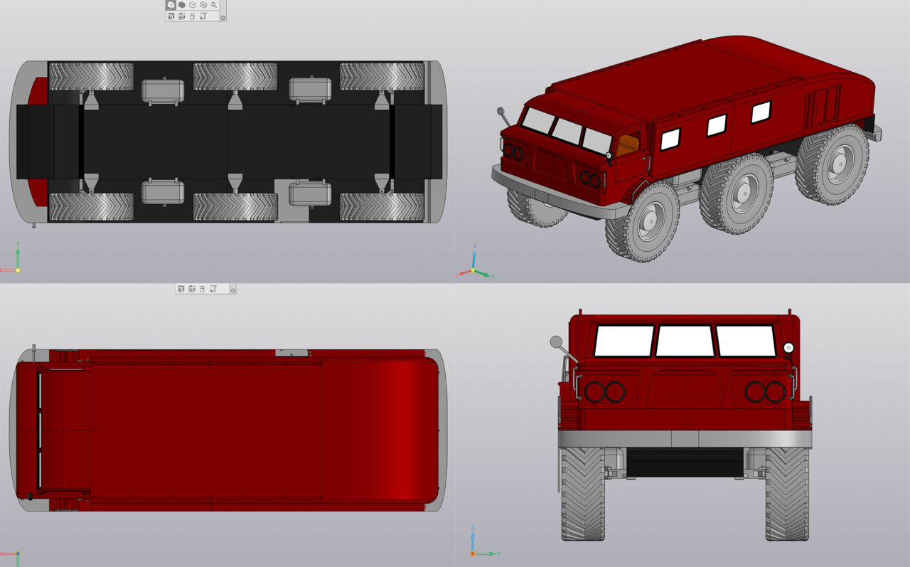The height and width of the screenshot is (567, 910).
Task: Choose the hidden-lines cube display icon
Action: [x=203, y=5]
